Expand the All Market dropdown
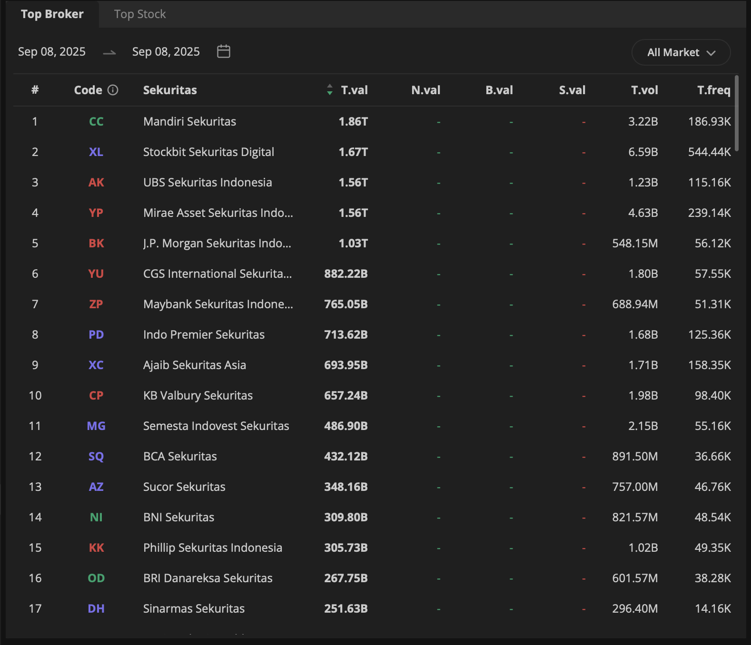Image resolution: width=751 pixels, height=645 pixels. pos(681,52)
